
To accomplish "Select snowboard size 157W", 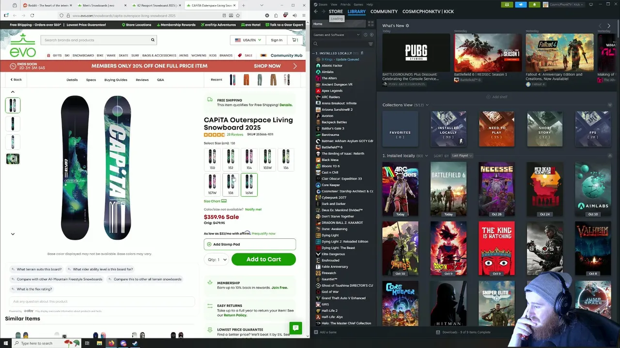I will pos(212,185).
